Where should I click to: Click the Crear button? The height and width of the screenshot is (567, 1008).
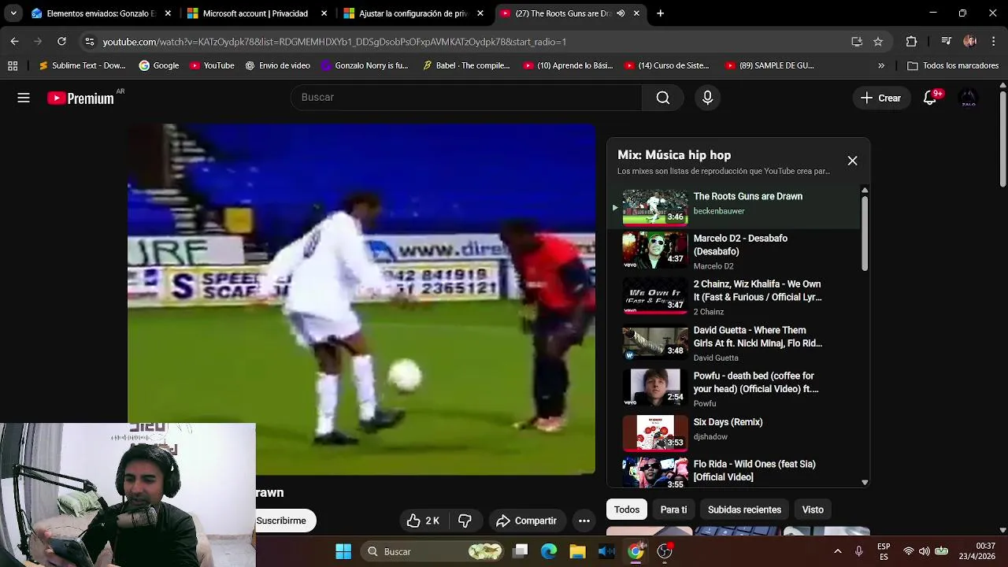[880, 98]
